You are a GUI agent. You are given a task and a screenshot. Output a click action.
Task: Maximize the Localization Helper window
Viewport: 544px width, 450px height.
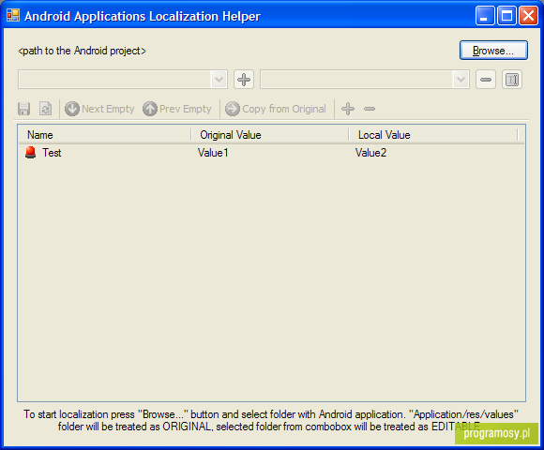pyautogui.click(x=506, y=16)
